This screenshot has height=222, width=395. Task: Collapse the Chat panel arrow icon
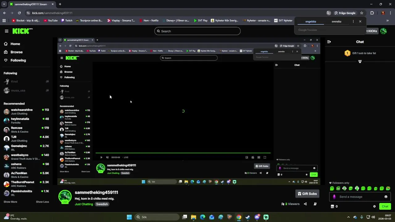coord(329,42)
